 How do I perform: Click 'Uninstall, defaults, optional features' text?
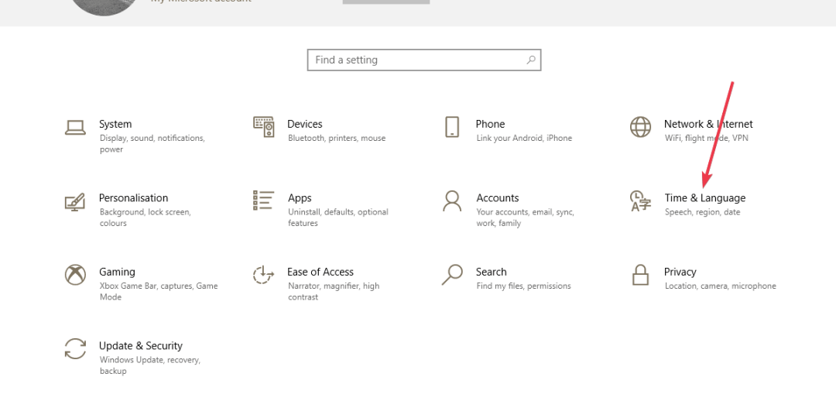point(338,218)
